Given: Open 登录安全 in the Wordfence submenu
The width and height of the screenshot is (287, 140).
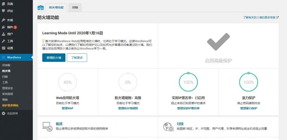Looking at the screenshot, I should tap(8, 88).
